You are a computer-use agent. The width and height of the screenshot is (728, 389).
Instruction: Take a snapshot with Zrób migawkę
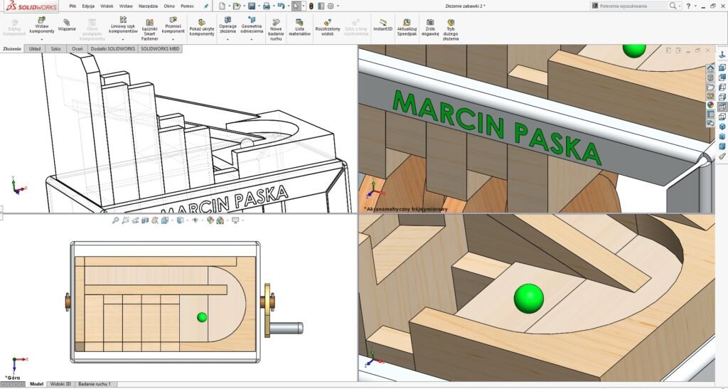coord(430,22)
